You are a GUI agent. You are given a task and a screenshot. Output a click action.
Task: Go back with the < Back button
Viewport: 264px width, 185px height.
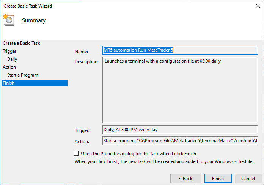(x=186, y=178)
